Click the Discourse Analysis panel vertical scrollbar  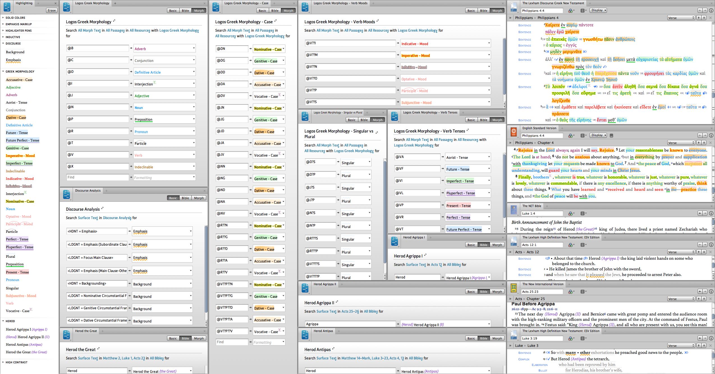pos(206,269)
